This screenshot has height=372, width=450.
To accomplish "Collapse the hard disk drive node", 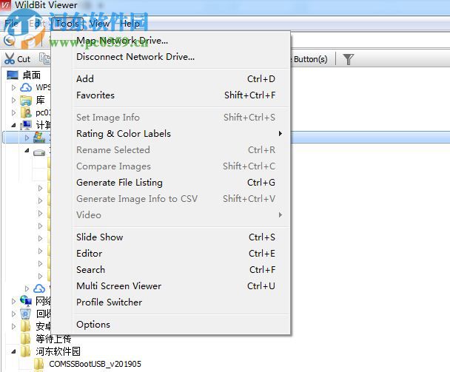I will tap(27, 150).
